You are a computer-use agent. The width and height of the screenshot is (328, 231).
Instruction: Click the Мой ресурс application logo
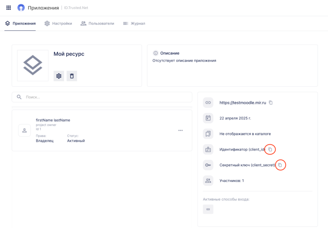(x=33, y=65)
